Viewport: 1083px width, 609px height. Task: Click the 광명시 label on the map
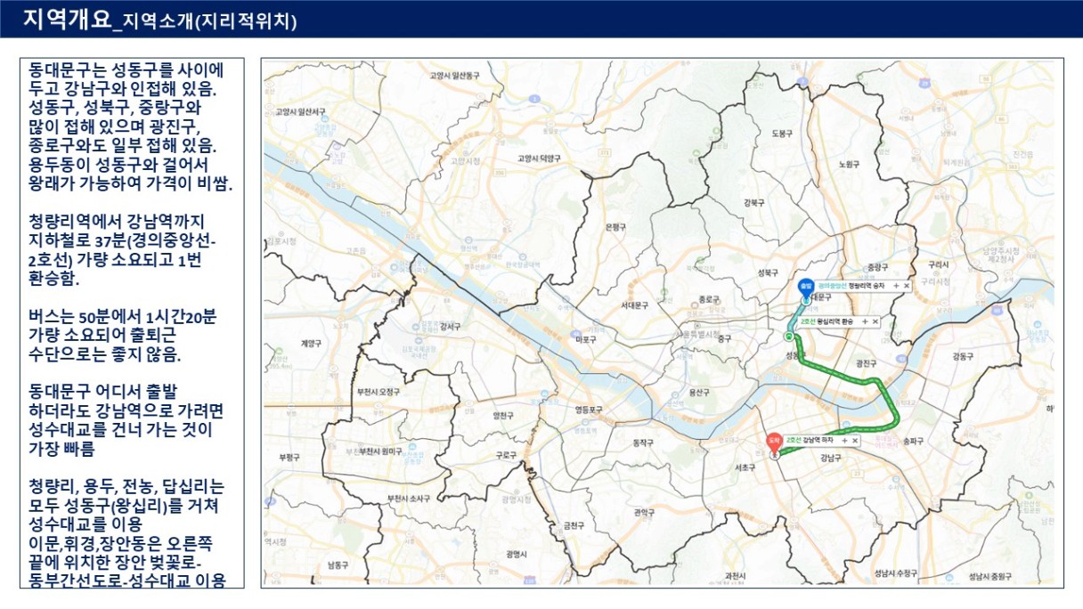coord(517,554)
